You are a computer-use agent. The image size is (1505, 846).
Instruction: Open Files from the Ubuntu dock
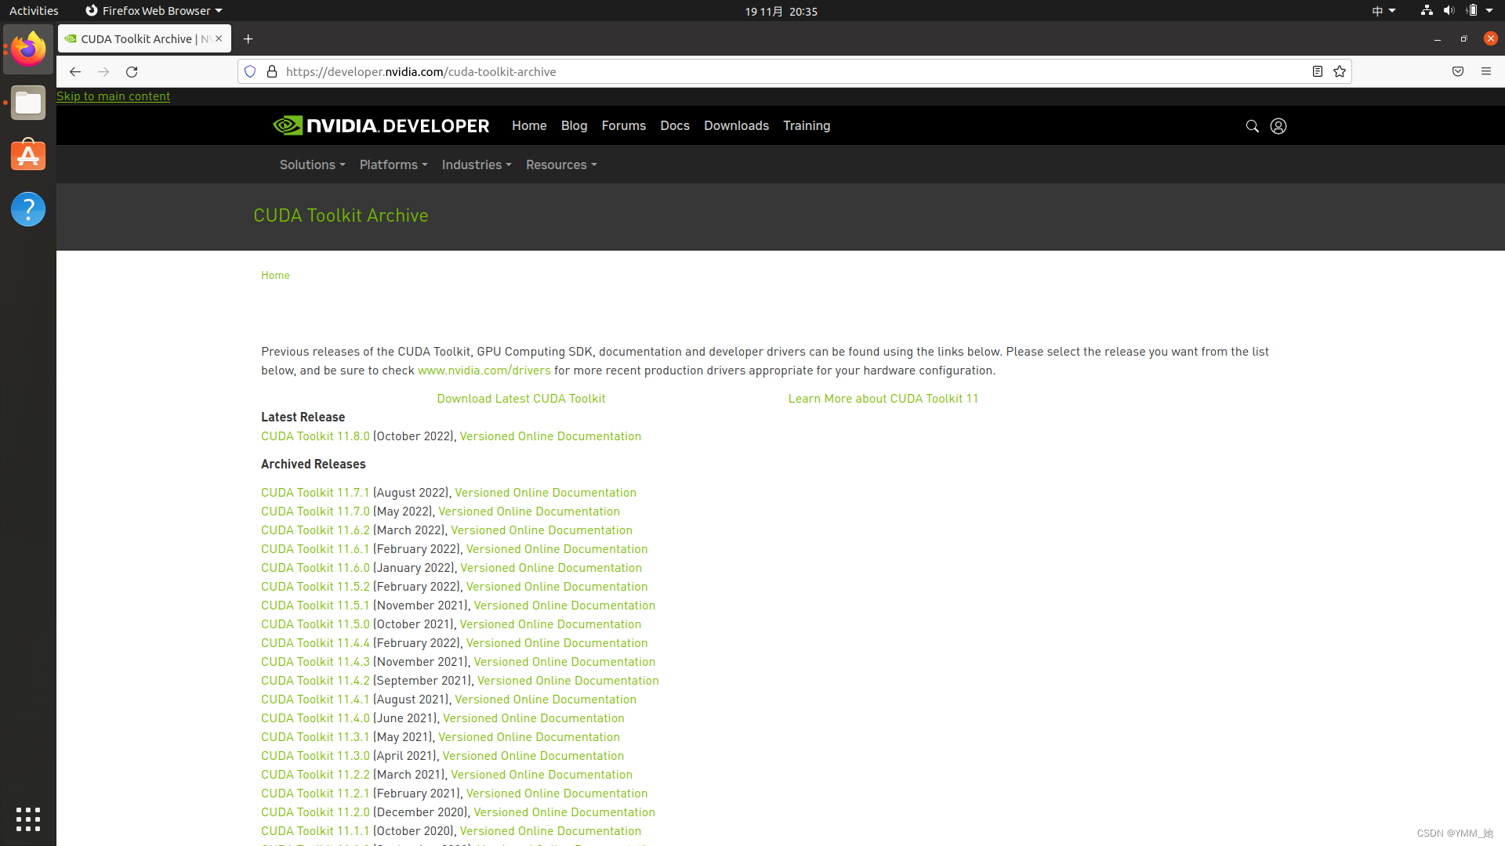click(x=27, y=103)
